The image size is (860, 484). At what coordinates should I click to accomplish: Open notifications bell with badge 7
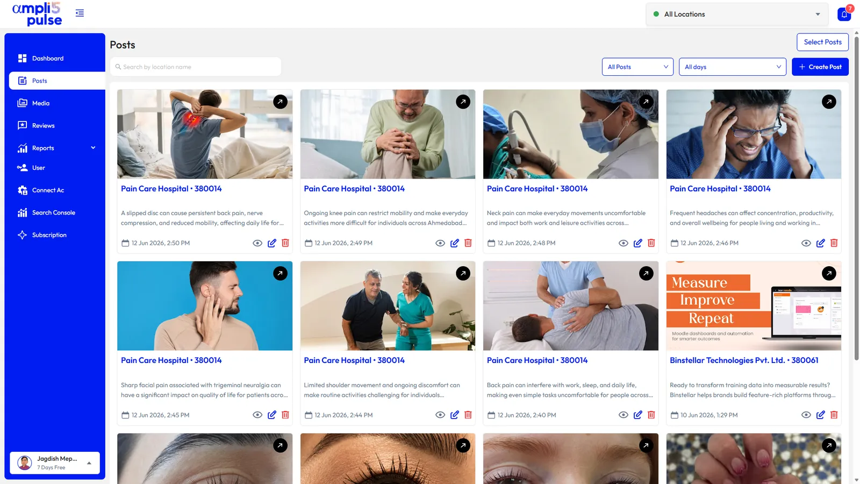(844, 14)
